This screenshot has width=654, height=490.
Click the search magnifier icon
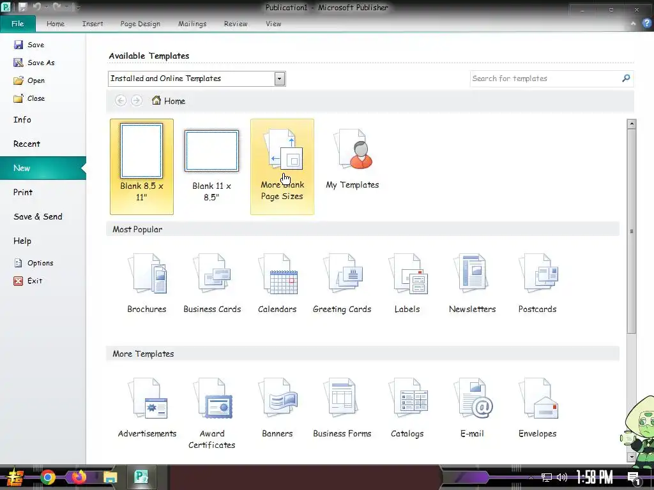point(626,78)
